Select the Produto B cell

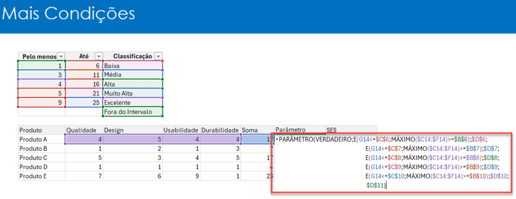tap(41, 148)
